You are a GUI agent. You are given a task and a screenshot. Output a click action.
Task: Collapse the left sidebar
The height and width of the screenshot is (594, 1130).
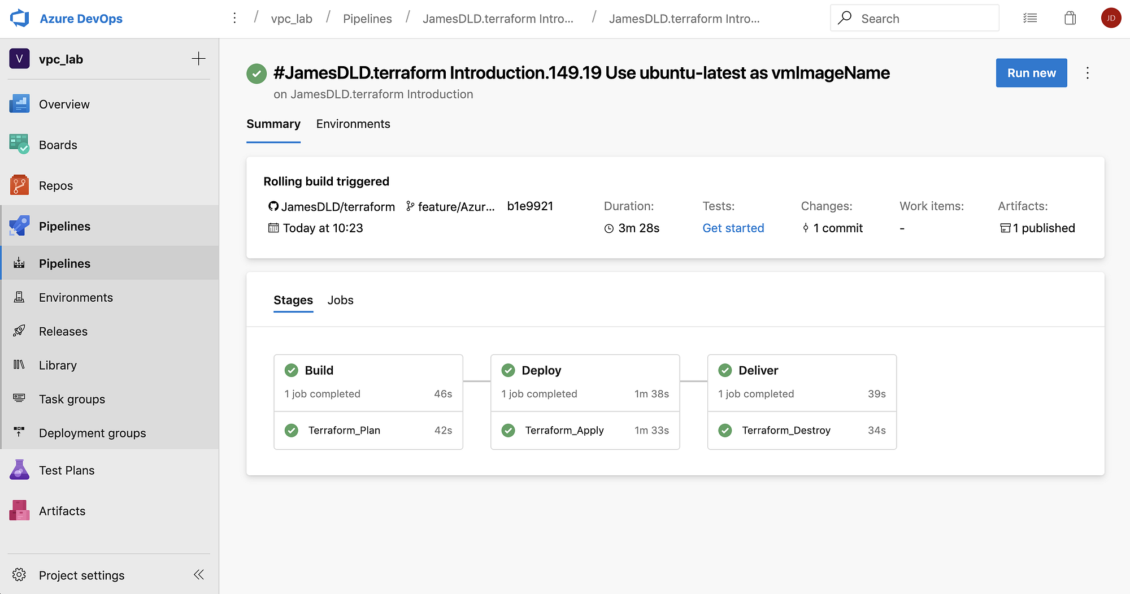tap(198, 574)
